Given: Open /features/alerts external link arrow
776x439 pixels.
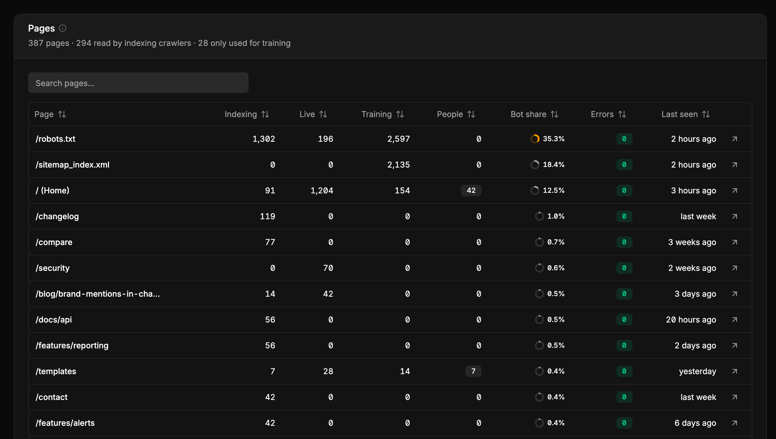Looking at the screenshot, I should click(735, 423).
